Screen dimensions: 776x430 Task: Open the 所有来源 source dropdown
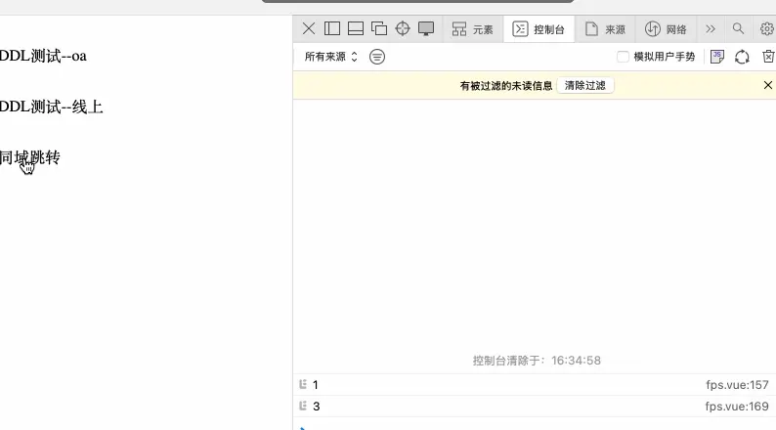[330, 57]
